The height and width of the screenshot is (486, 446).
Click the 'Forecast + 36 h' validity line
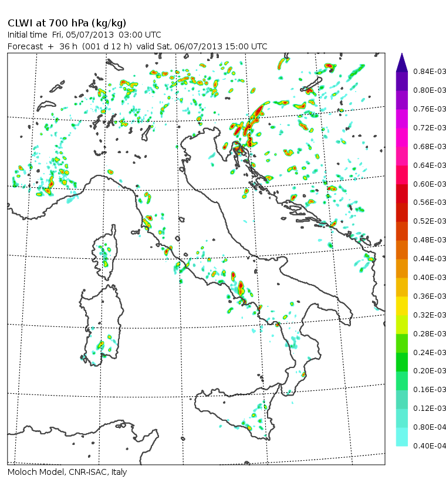pos(137,46)
